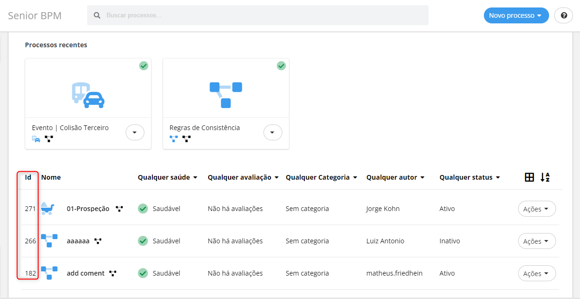Image resolution: width=580 pixels, height=299 pixels.
Task: Click the search magnifier icon
Action: point(97,15)
